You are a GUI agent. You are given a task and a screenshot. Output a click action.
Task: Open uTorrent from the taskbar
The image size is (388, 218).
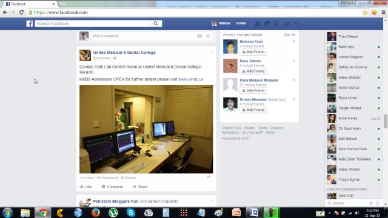[113, 213]
